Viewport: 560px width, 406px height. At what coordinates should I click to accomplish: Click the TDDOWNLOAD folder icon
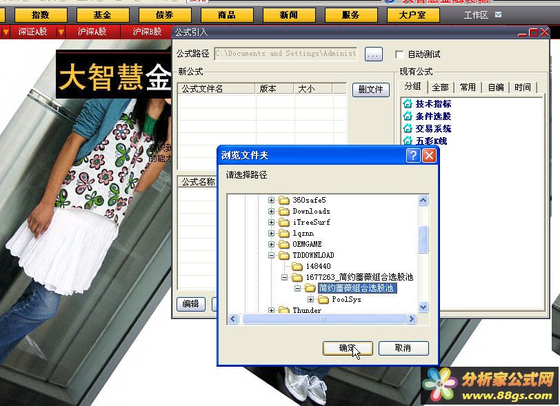coord(284,255)
